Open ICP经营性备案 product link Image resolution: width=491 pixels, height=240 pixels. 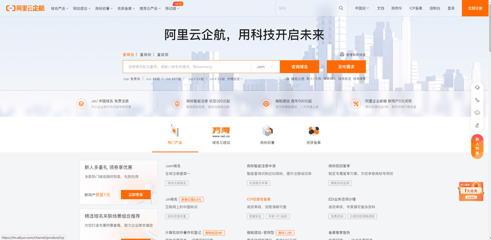259,199
